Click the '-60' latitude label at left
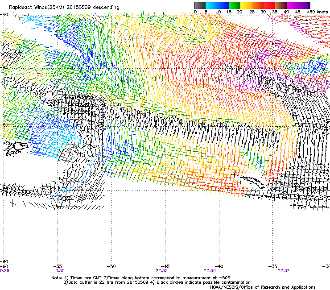Viewport: 330px width, 290px height. click(4, 261)
